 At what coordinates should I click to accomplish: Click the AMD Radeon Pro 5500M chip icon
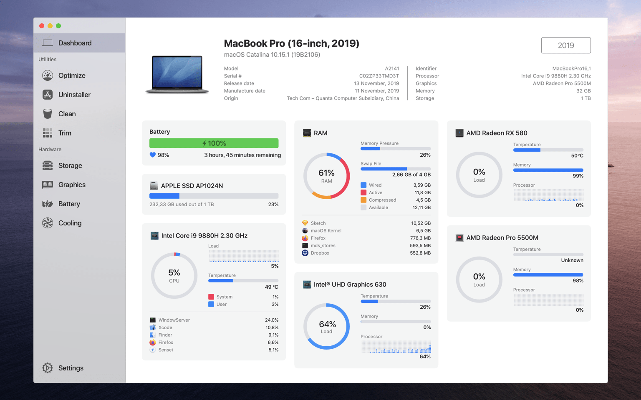pos(459,237)
